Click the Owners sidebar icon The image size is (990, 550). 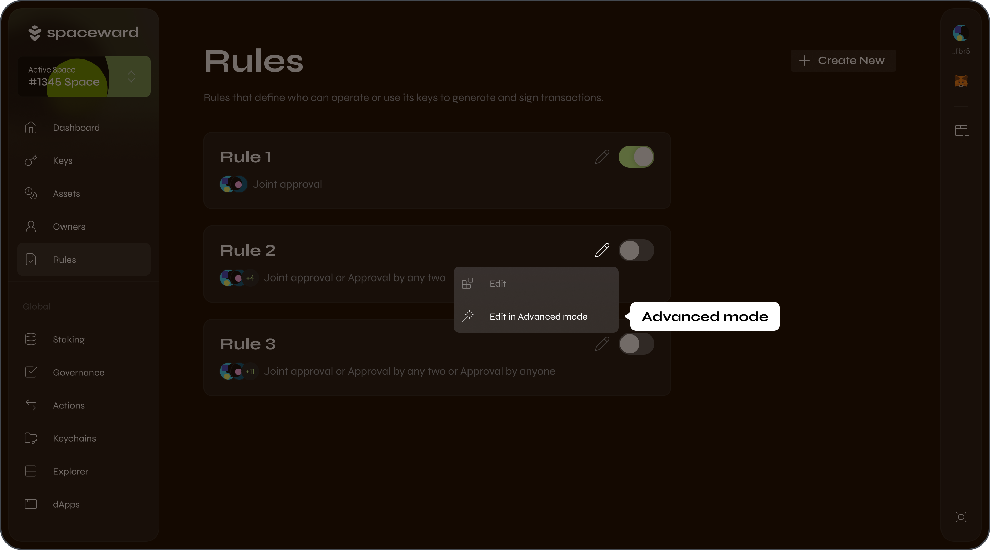(31, 226)
